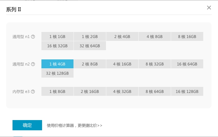Select 16 核 128GB in e3 row

[x=187, y=92]
